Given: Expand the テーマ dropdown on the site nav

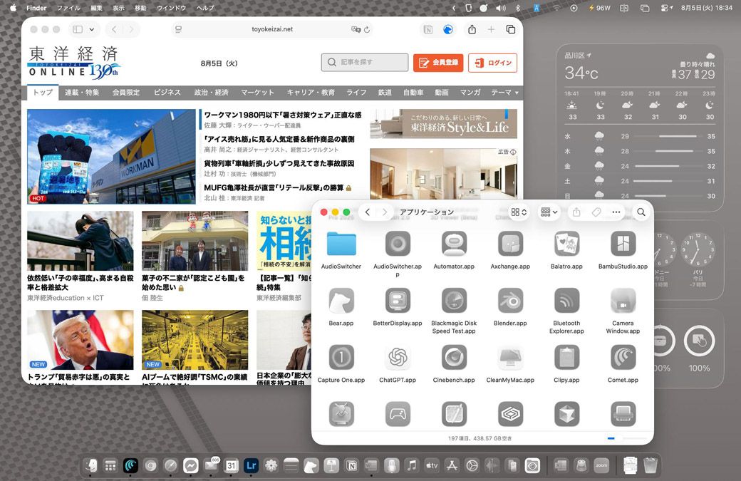Looking at the screenshot, I should tap(504, 92).
